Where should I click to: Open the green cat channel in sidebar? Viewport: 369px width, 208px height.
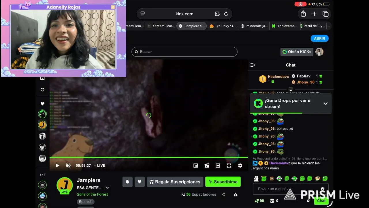tap(42, 114)
